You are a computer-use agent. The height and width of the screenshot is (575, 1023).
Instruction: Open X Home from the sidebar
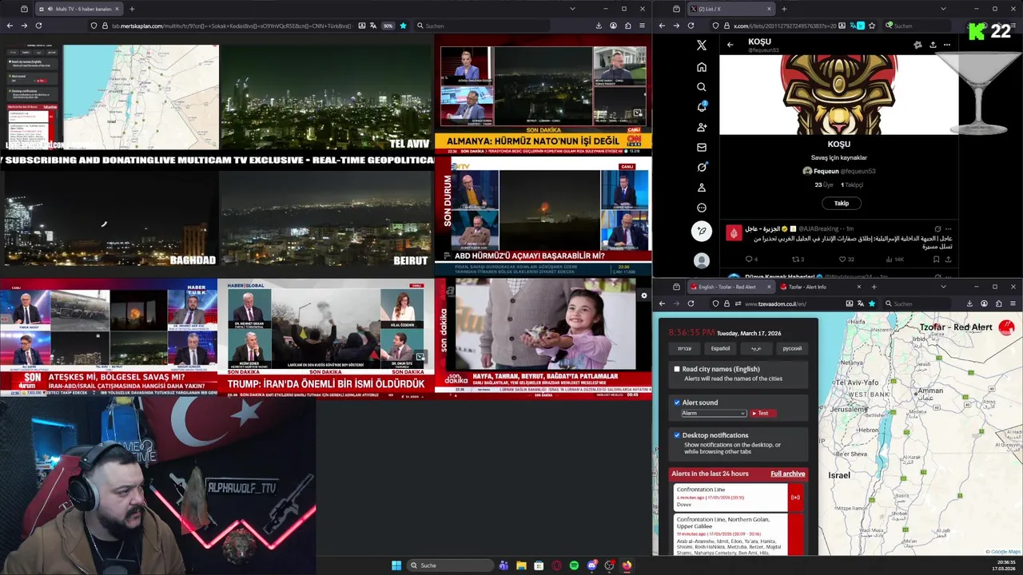tap(702, 67)
